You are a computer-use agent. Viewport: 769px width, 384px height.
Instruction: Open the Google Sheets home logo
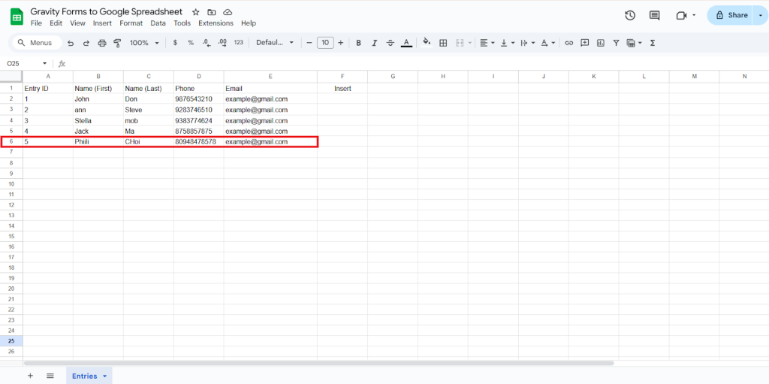[x=17, y=17]
